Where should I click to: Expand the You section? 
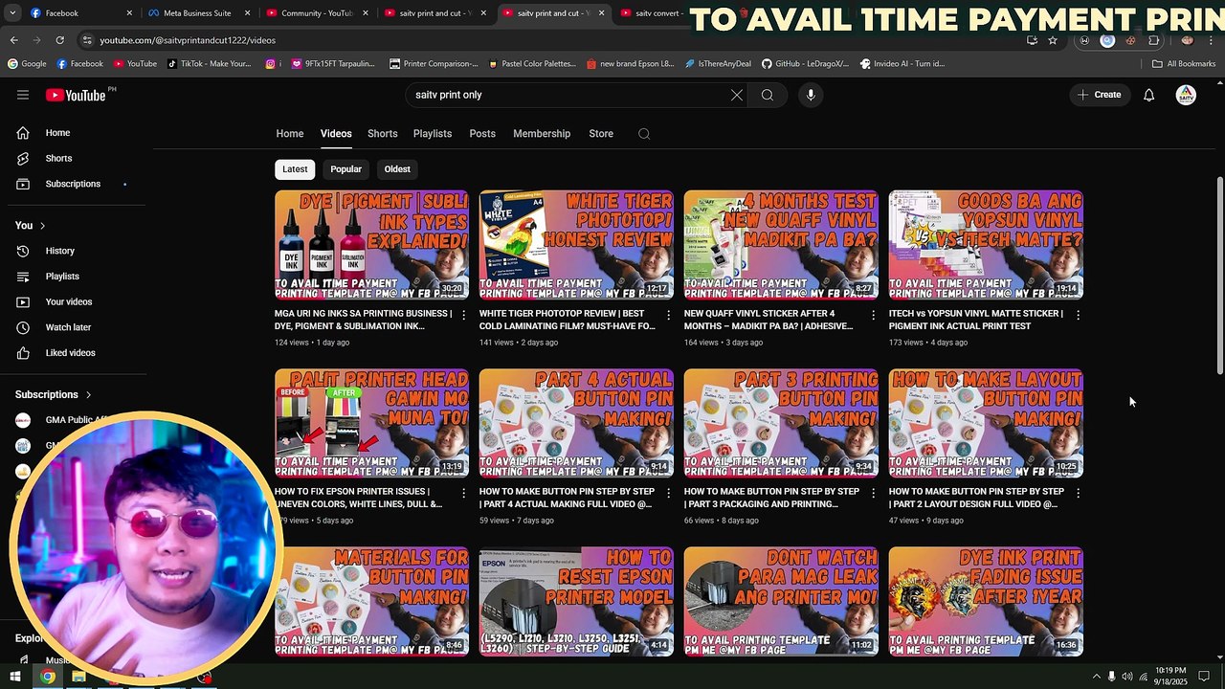pos(31,226)
